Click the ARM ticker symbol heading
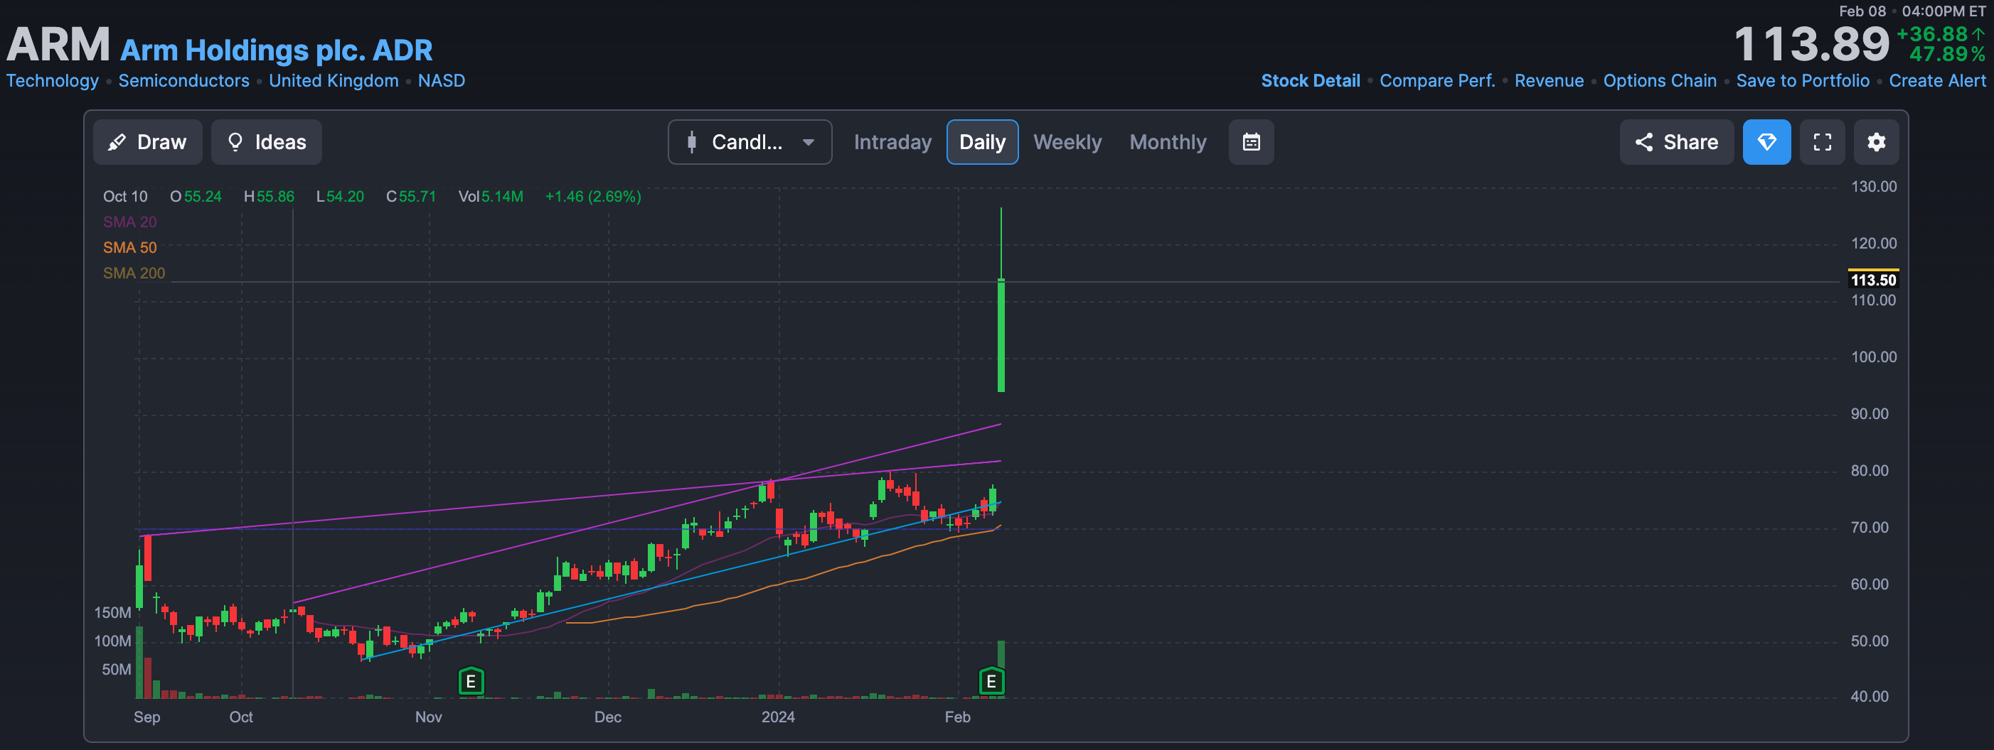The image size is (1994, 750). tap(59, 45)
